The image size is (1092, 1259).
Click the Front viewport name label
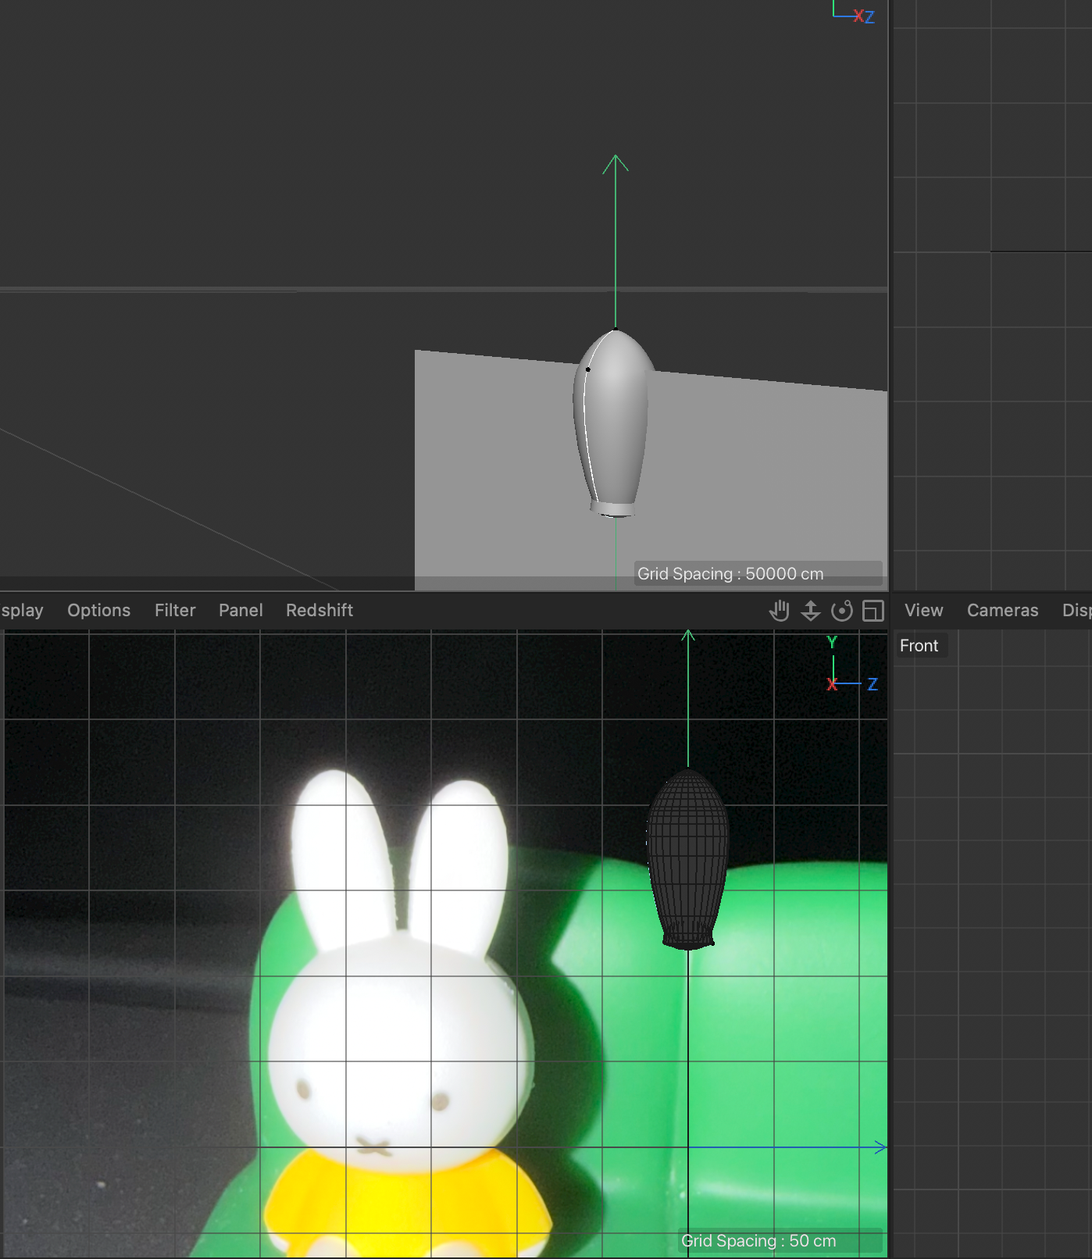919,646
